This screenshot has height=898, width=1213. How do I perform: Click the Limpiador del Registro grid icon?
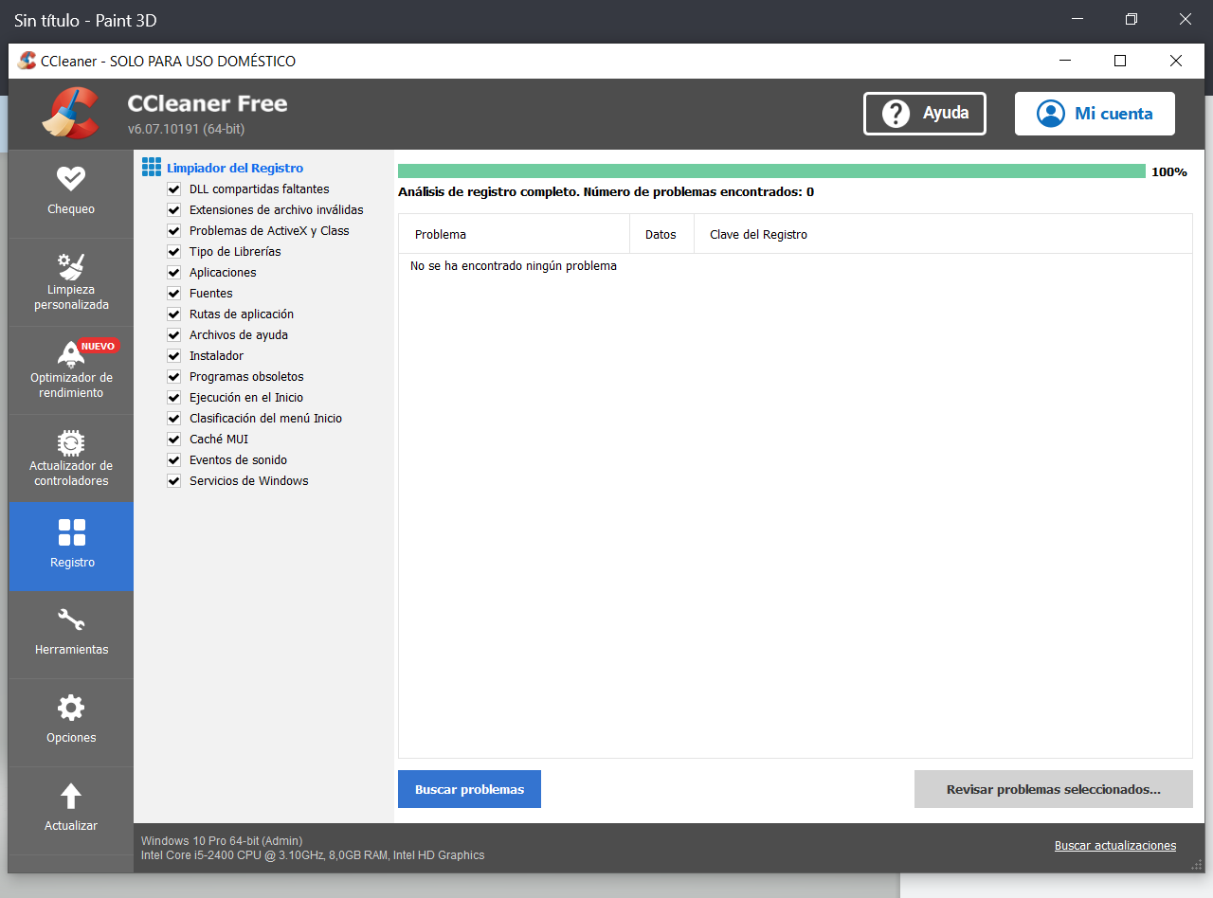point(152,168)
